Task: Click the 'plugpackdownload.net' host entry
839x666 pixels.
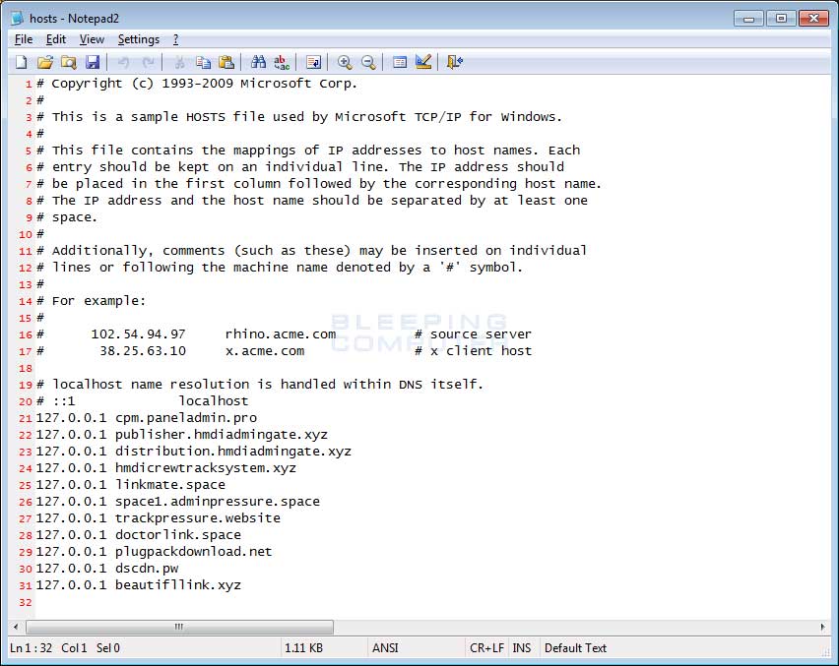Action: pyautogui.click(x=193, y=552)
